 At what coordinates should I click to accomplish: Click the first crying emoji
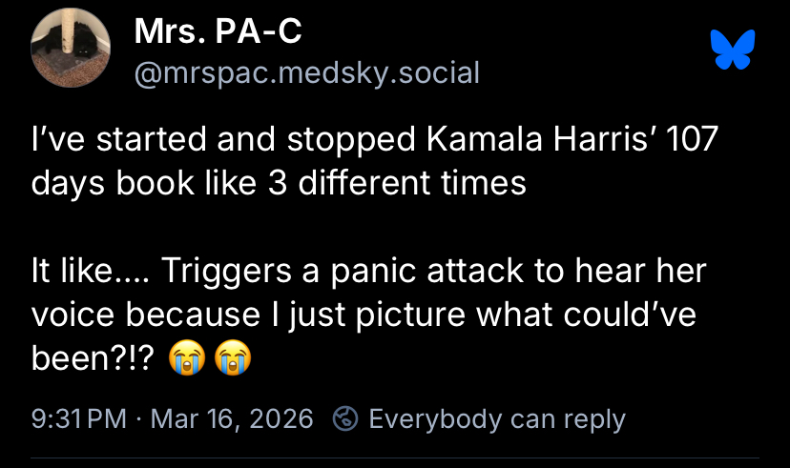[x=185, y=361]
